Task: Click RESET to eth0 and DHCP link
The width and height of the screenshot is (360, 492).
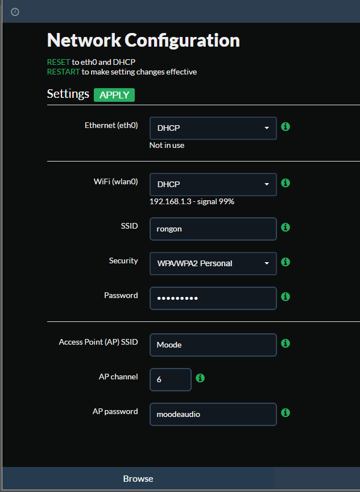Action: coord(59,62)
